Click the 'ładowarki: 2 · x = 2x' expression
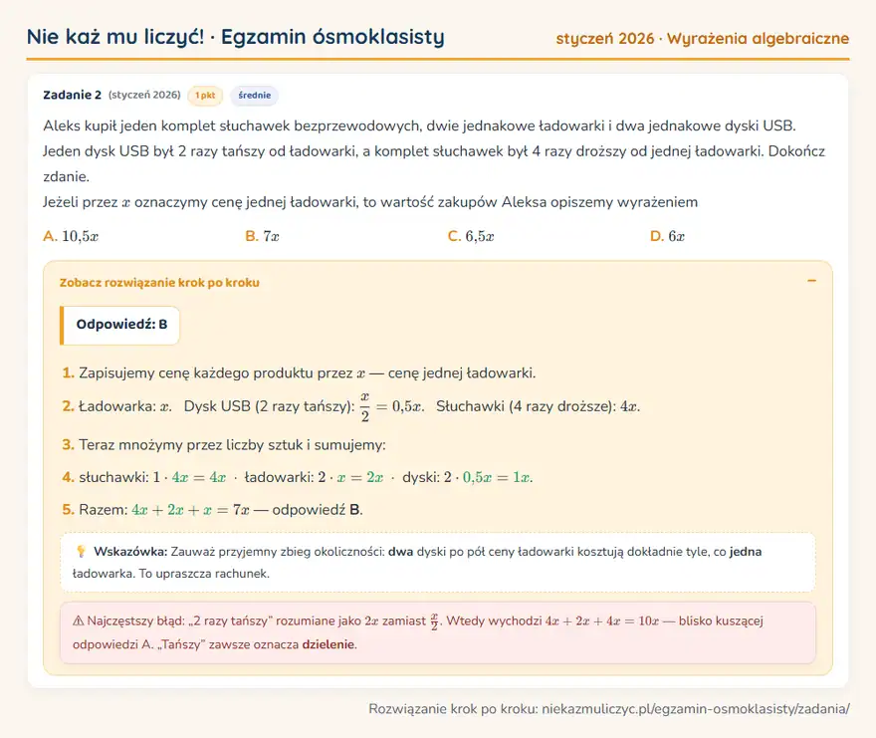 pyautogui.click(x=314, y=477)
